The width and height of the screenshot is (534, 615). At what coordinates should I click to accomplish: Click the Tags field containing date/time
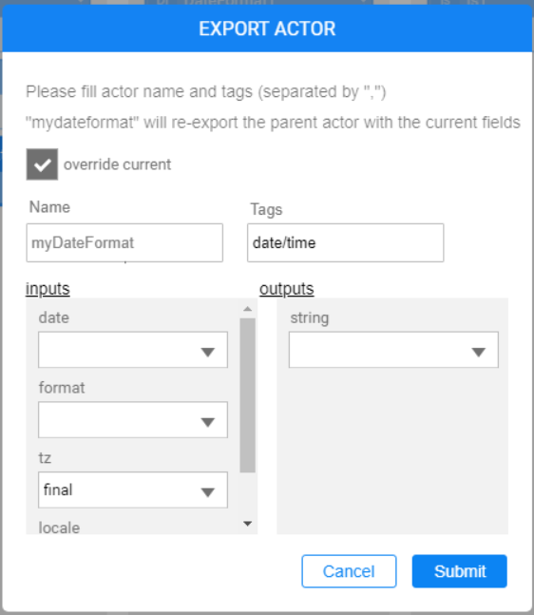pos(346,242)
